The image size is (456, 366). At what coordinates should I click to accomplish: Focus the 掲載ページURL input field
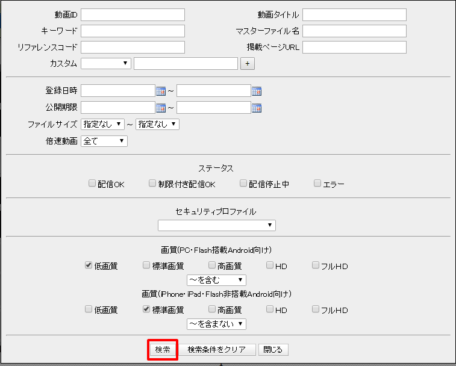click(355, 48)
